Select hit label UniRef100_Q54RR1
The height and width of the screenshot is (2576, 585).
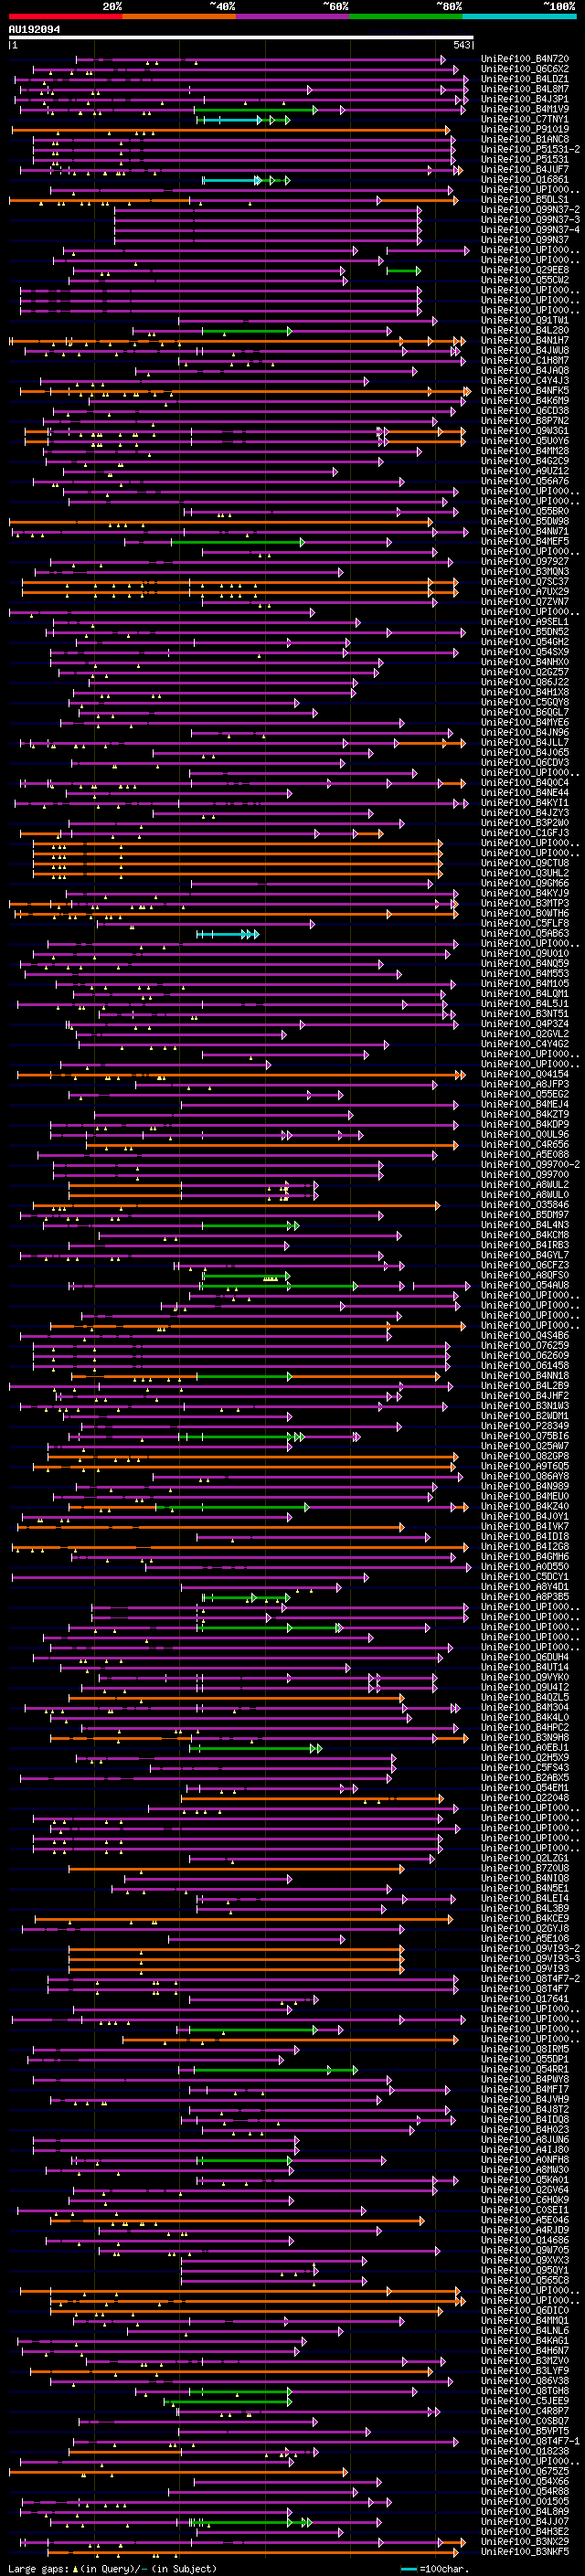pyautogui.click(x=525, y=2071)
